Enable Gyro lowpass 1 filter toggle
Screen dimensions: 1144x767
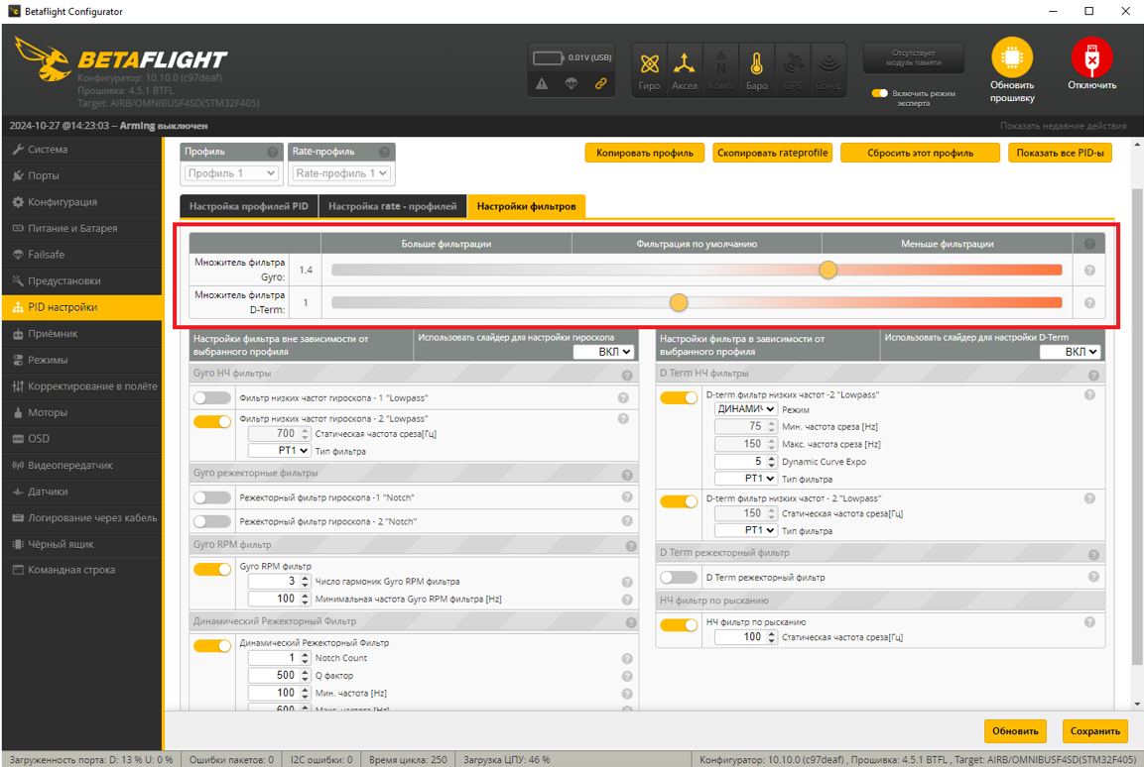212,397
